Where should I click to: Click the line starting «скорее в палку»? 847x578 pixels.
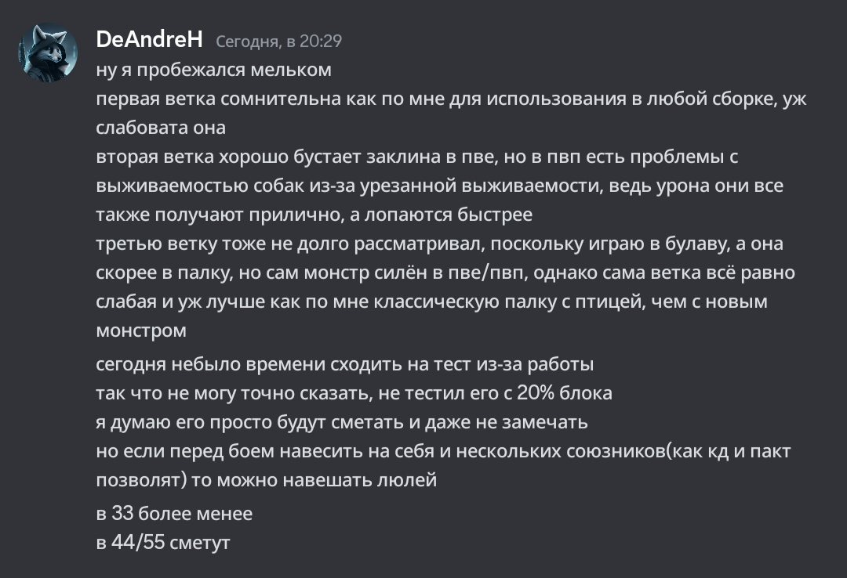(x=445, y=273)
